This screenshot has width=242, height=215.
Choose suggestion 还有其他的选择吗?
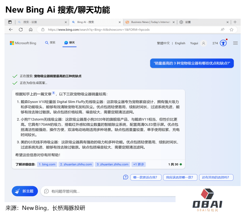pyautogui.click(x=216, y=177)
